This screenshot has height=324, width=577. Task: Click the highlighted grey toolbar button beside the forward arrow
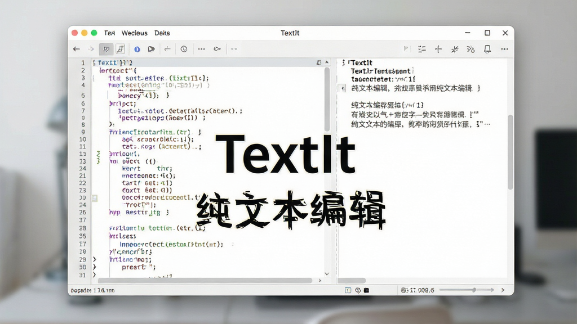pyautogui.click(x=106, y=49)
